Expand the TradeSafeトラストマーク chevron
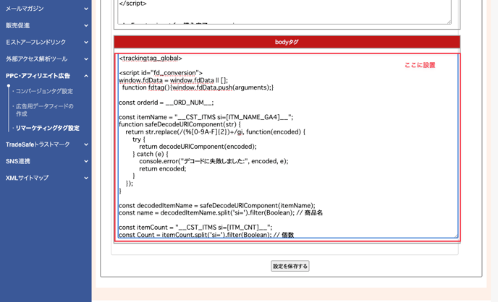 [x=86, y=144]
